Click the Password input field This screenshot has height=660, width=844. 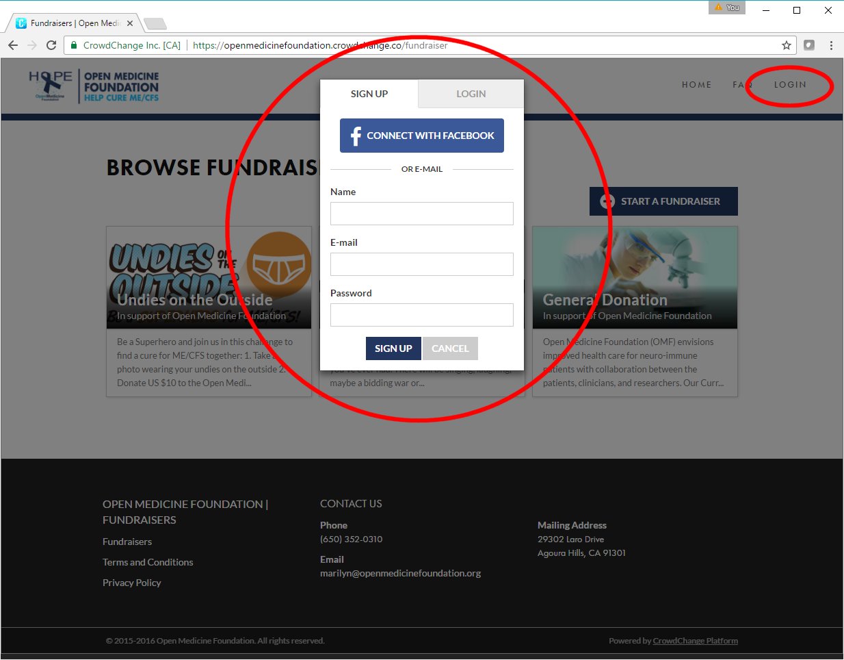click(422, 315)
